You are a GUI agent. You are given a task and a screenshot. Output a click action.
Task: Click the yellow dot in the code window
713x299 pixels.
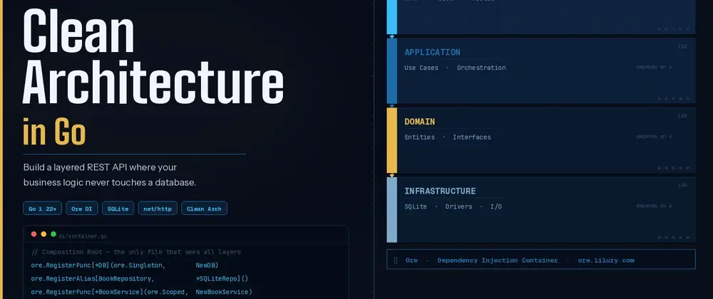tap(43, 234)
